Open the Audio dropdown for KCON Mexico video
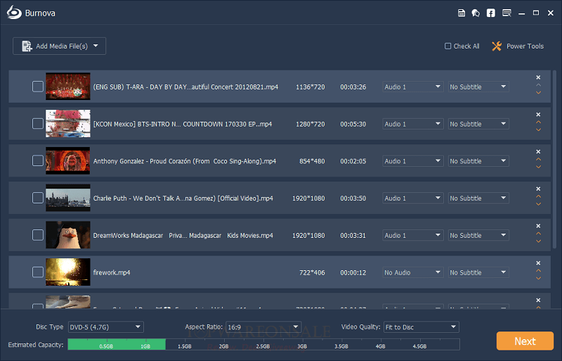562x361 pixels. 412,124
